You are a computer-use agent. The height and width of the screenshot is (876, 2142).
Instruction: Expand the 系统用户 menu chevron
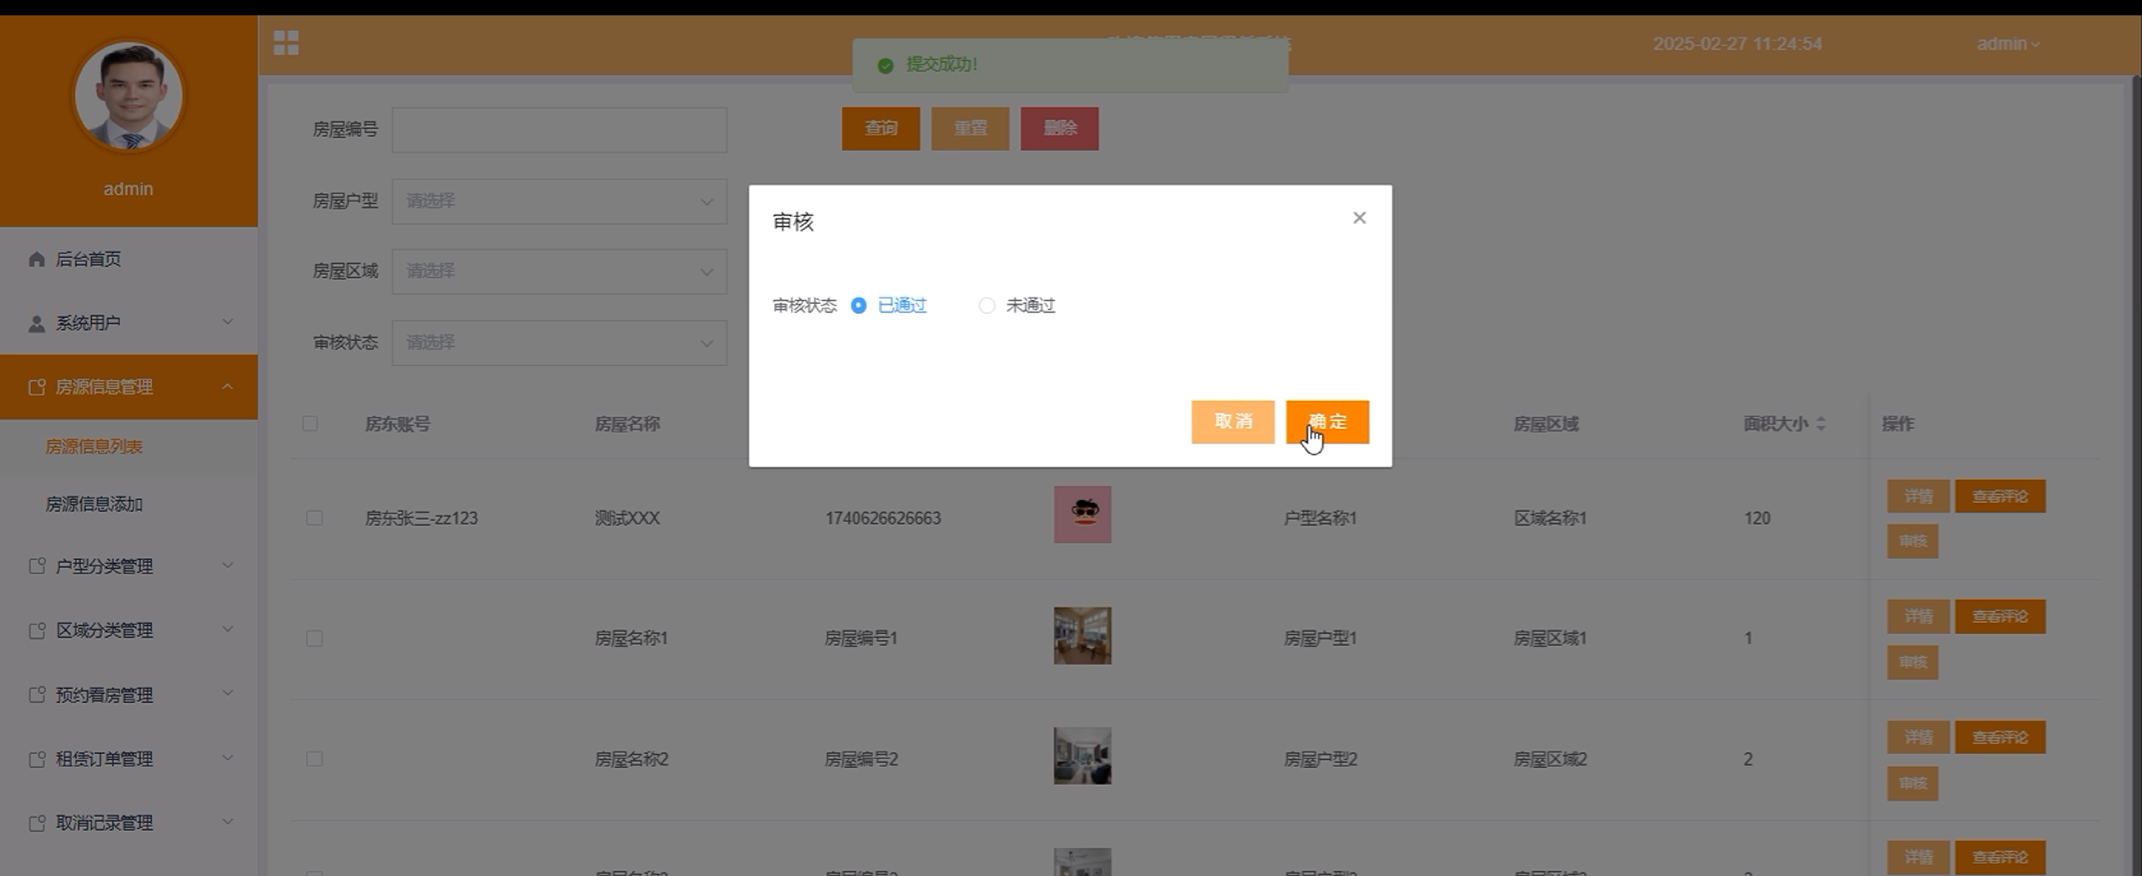click(227, 322)
